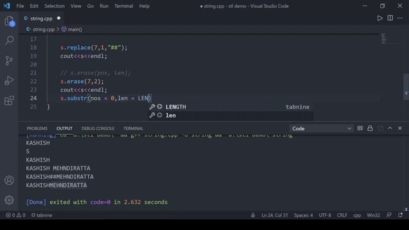Click the editor vertical scrollbar

406,87
